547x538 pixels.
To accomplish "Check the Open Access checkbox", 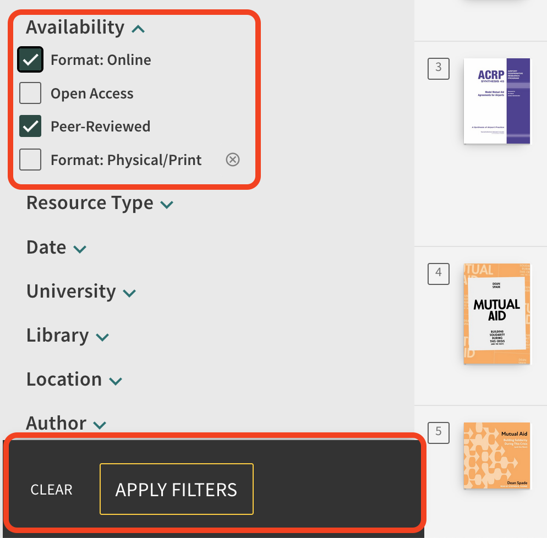I will pyautogui.click(x=30, y=94).
